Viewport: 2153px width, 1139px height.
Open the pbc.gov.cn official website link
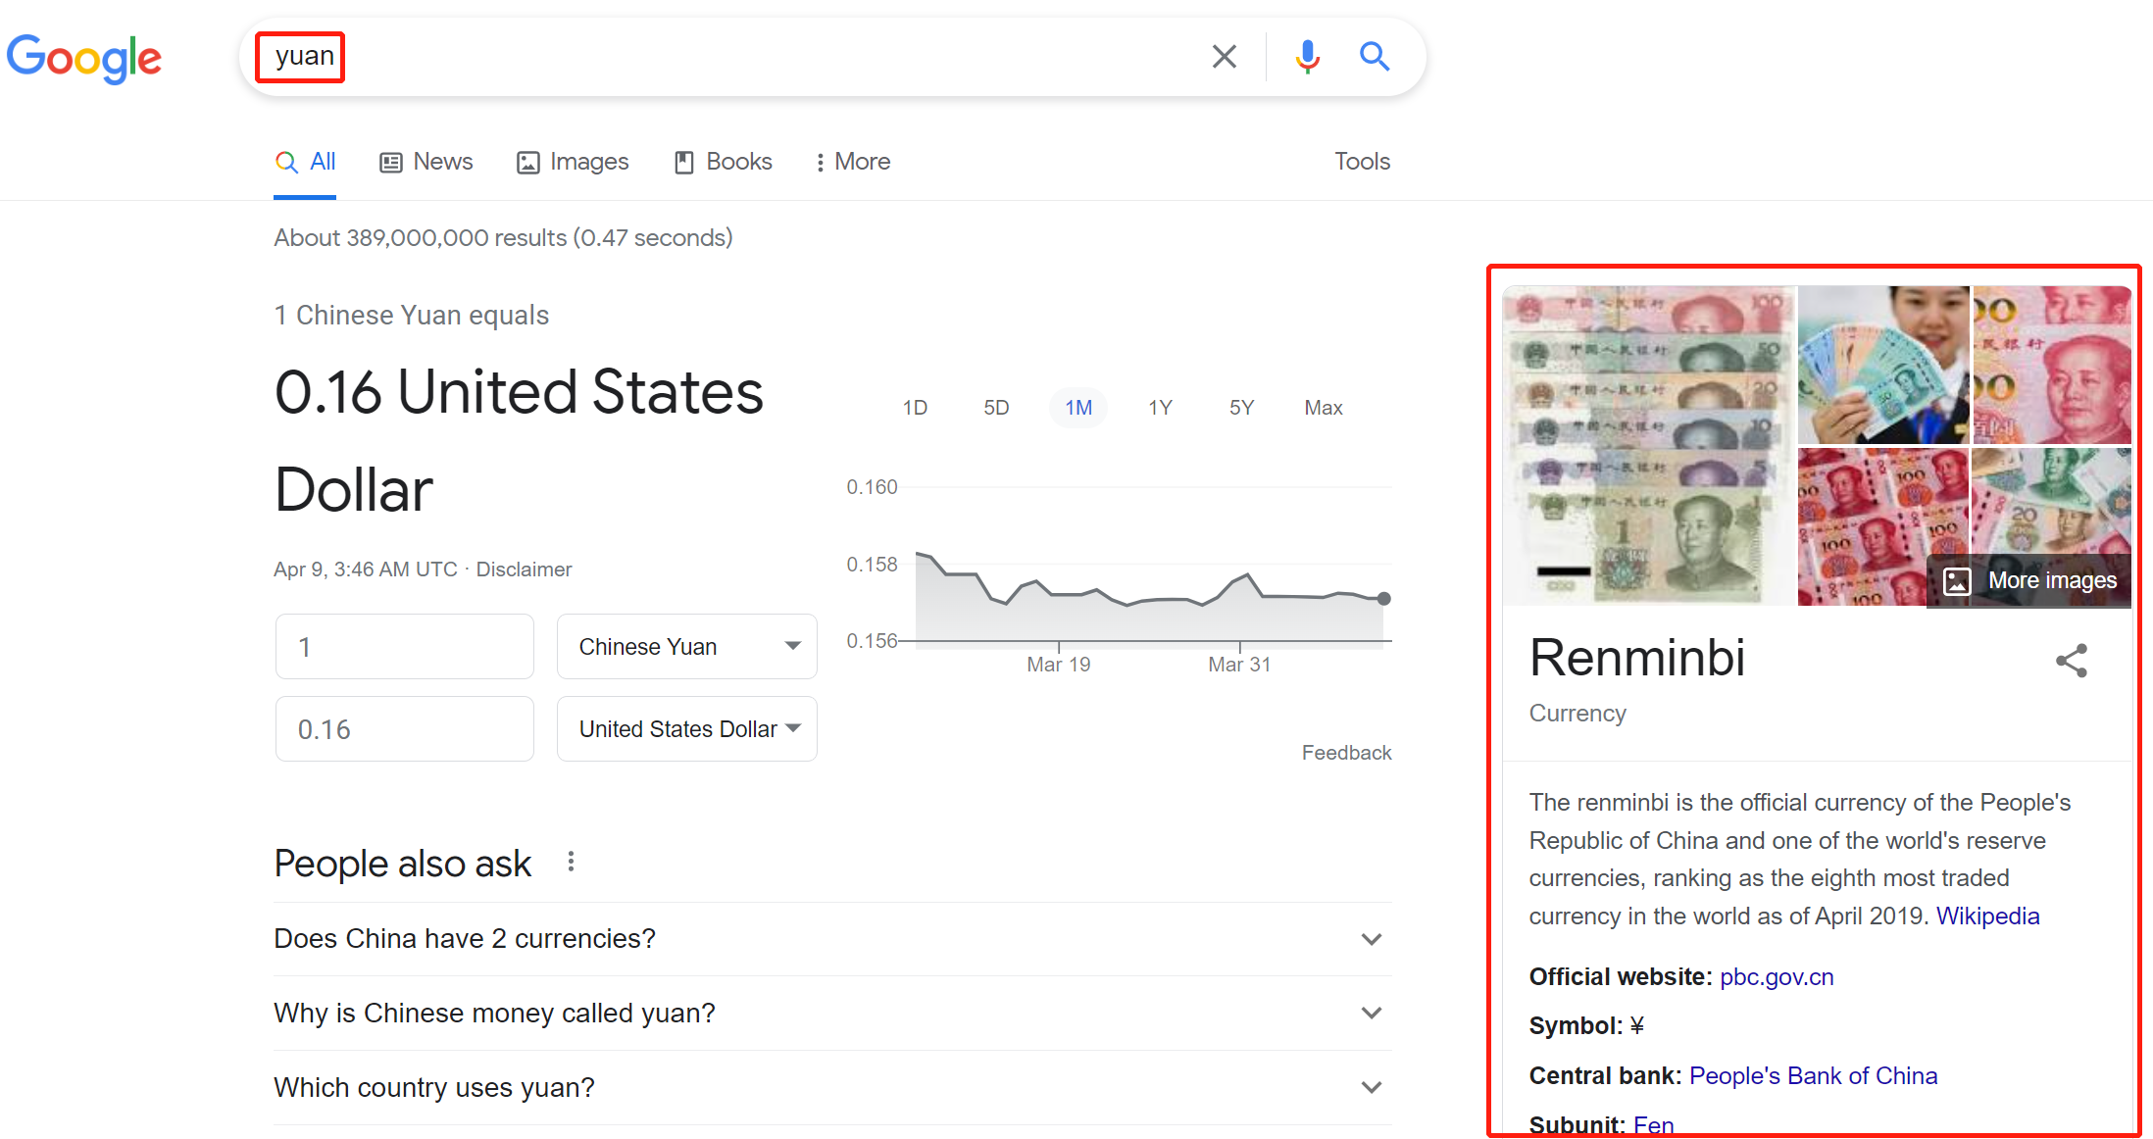tap(1777, 977)
